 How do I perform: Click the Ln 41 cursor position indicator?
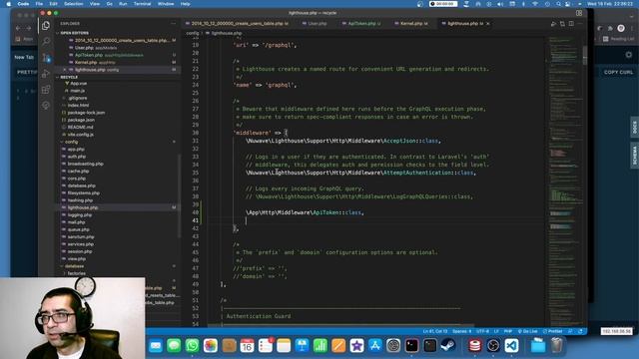435,331
